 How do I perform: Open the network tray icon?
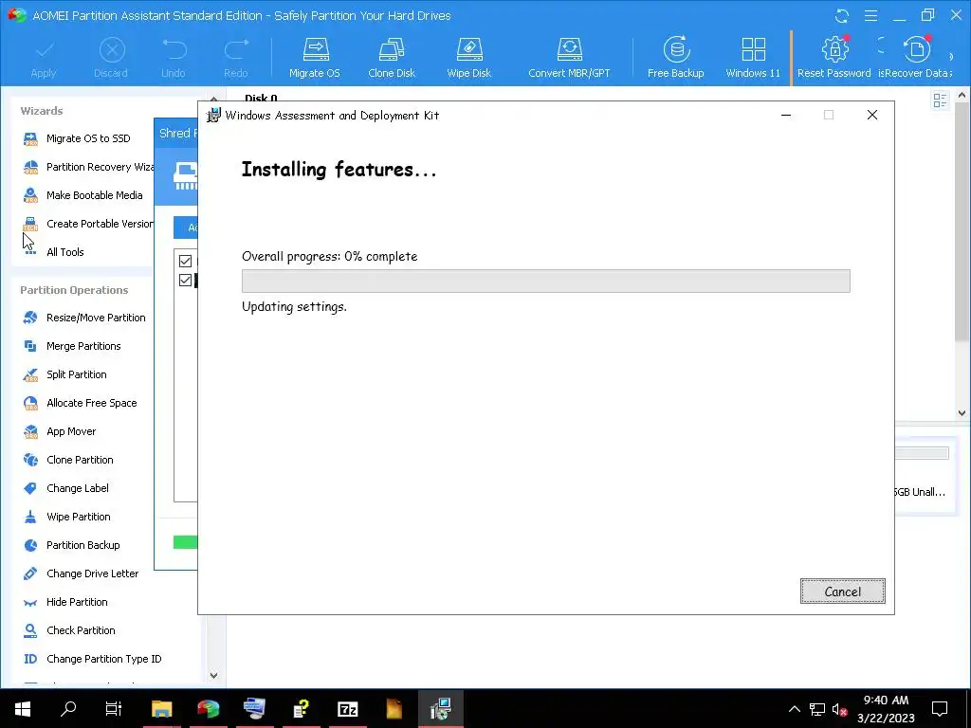click(816, 709)
